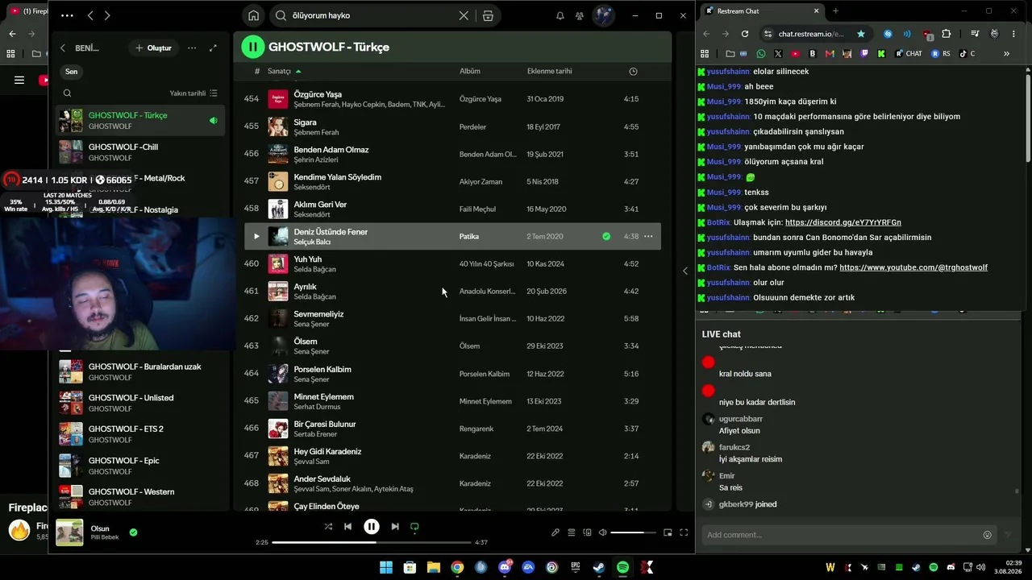Toggle saved checkmark for Olsun
This screenshot has width=1032, height=580.
133,532
